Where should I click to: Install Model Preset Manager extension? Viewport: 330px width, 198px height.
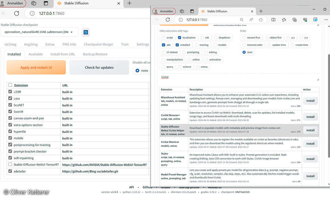click(x=310, y=176)
